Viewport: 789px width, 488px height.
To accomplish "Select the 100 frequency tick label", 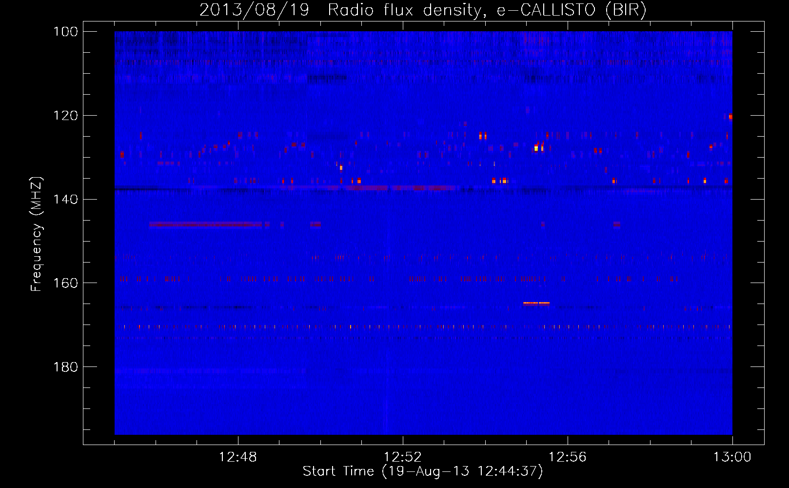I will [x=66, y=32].
